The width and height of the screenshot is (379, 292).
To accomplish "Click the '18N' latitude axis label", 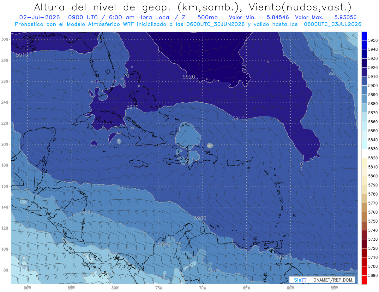I will tap(5, 165).
